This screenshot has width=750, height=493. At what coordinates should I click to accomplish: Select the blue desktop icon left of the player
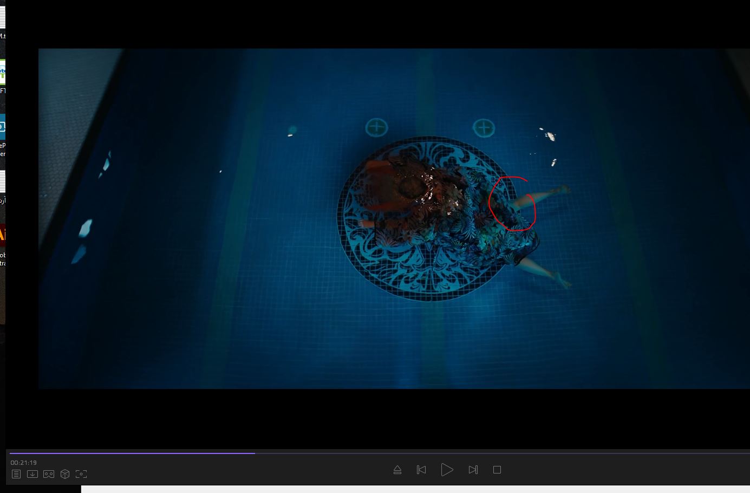coord(2,127)
